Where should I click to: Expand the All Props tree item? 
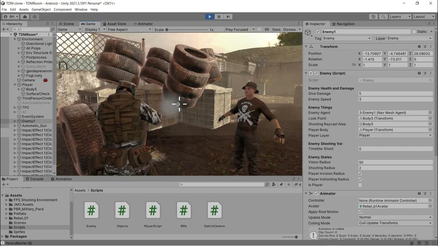[x=19, y=48]
